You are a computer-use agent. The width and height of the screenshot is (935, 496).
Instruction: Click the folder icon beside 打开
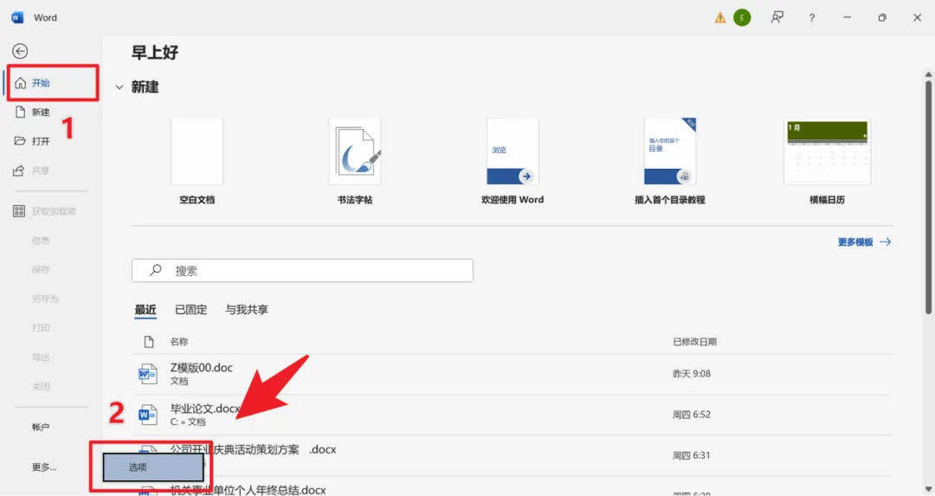20,141
